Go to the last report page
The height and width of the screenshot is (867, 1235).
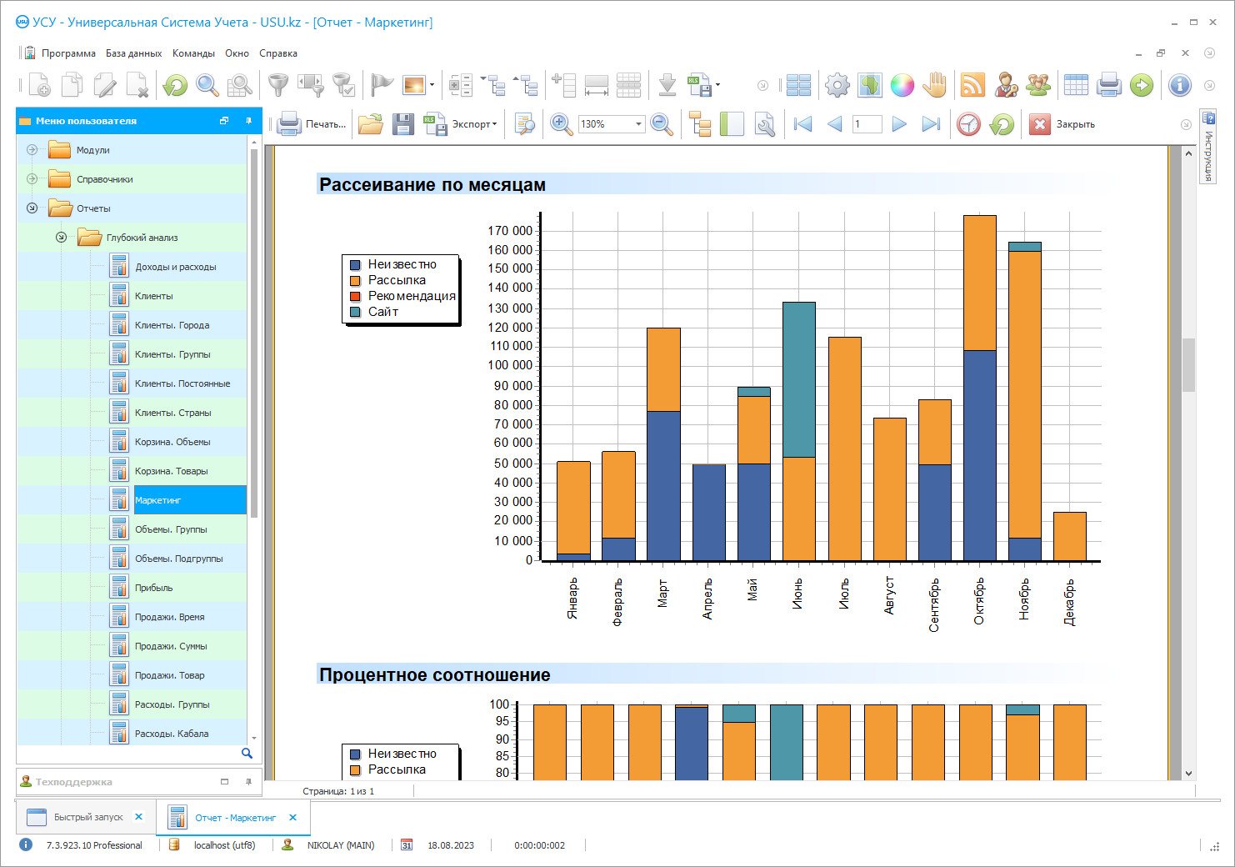(931, 124)
